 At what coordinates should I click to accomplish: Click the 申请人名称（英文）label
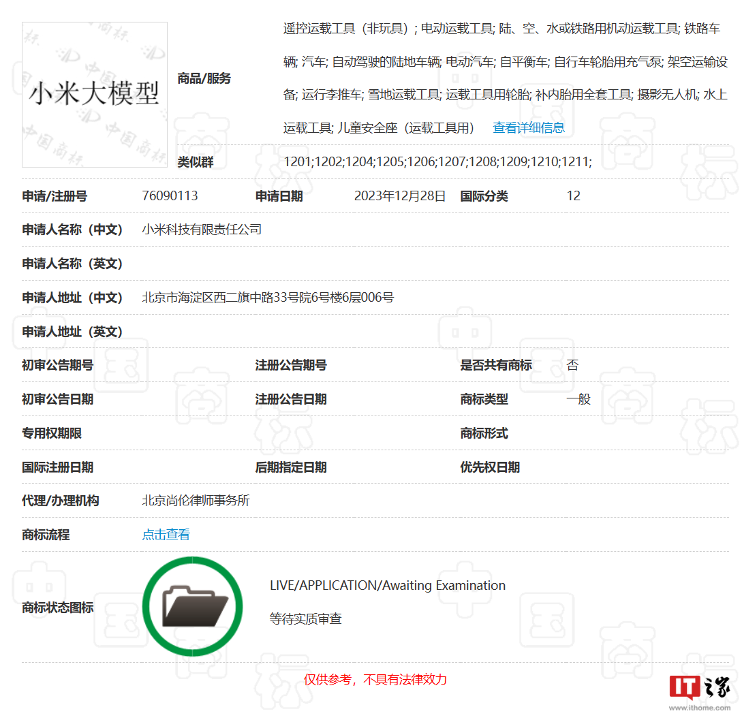pos(72,264)
